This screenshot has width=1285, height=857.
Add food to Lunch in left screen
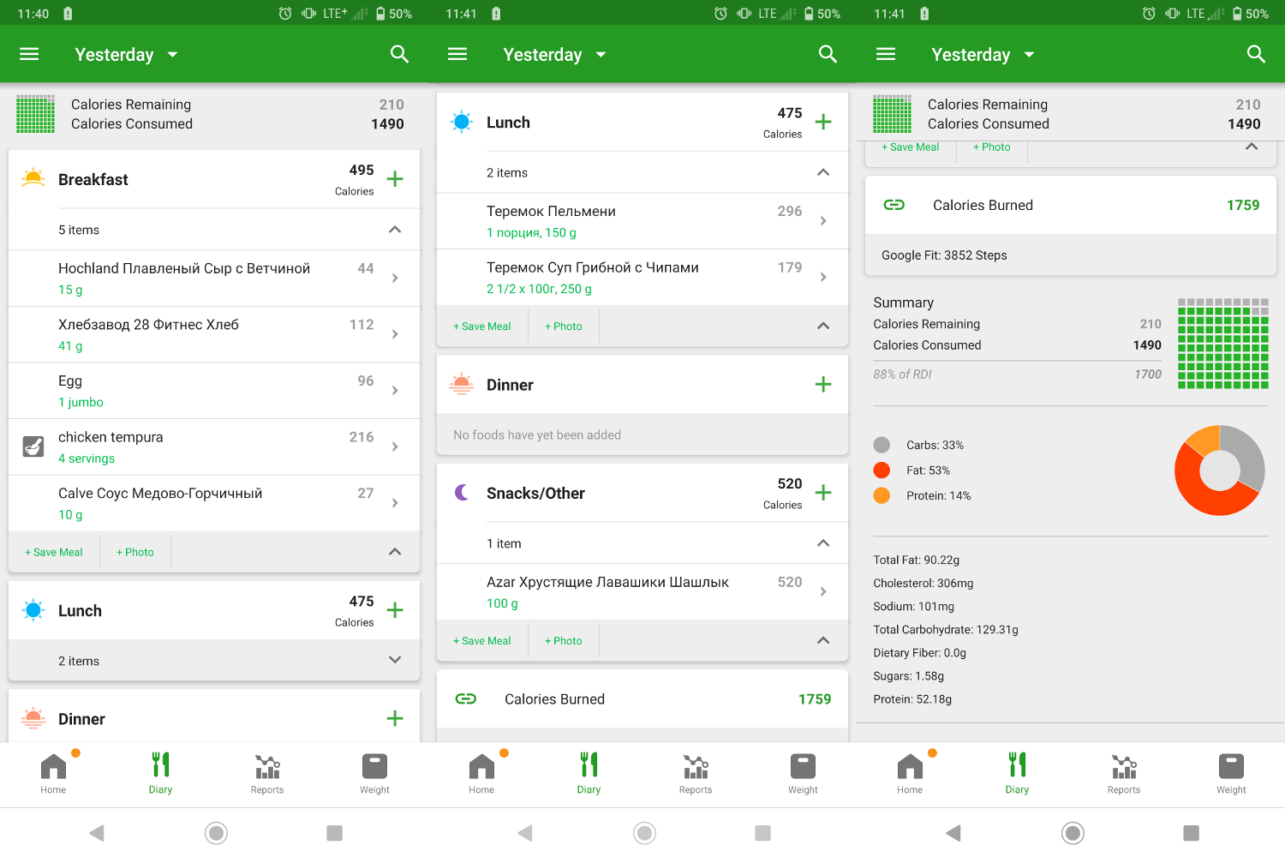(395, 610)
